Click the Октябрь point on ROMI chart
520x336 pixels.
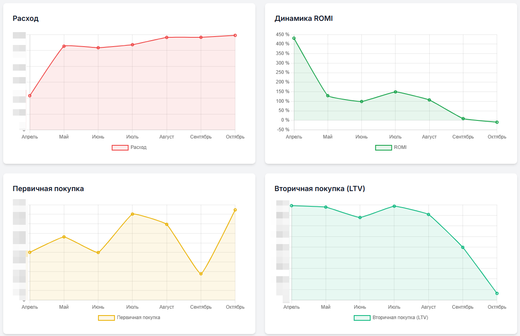point(497,122)
